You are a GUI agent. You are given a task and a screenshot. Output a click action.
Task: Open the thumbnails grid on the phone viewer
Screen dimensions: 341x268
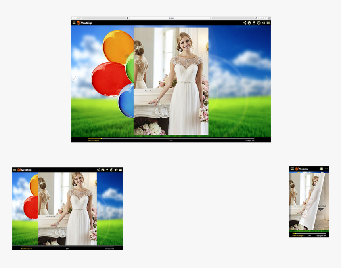tap(321, 169)
